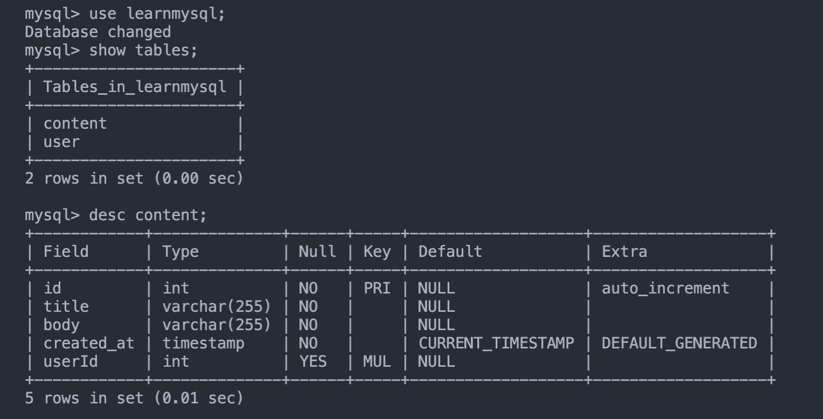Select the Default column header
This screenshot has height=419, width=823.
450,252
